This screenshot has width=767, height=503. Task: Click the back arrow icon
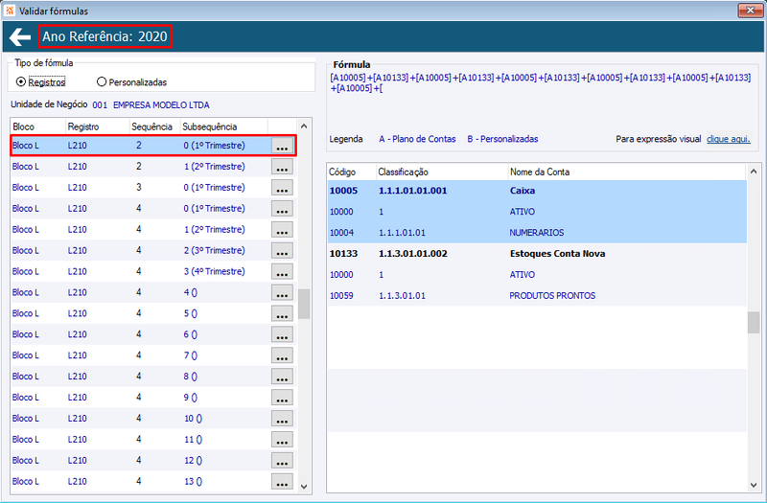[x=20, y=36]
